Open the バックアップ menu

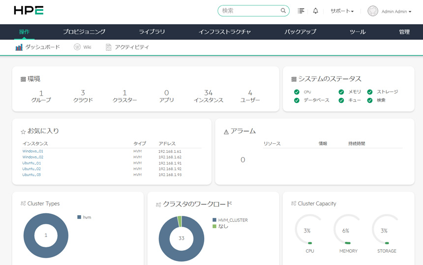point(300,32)
